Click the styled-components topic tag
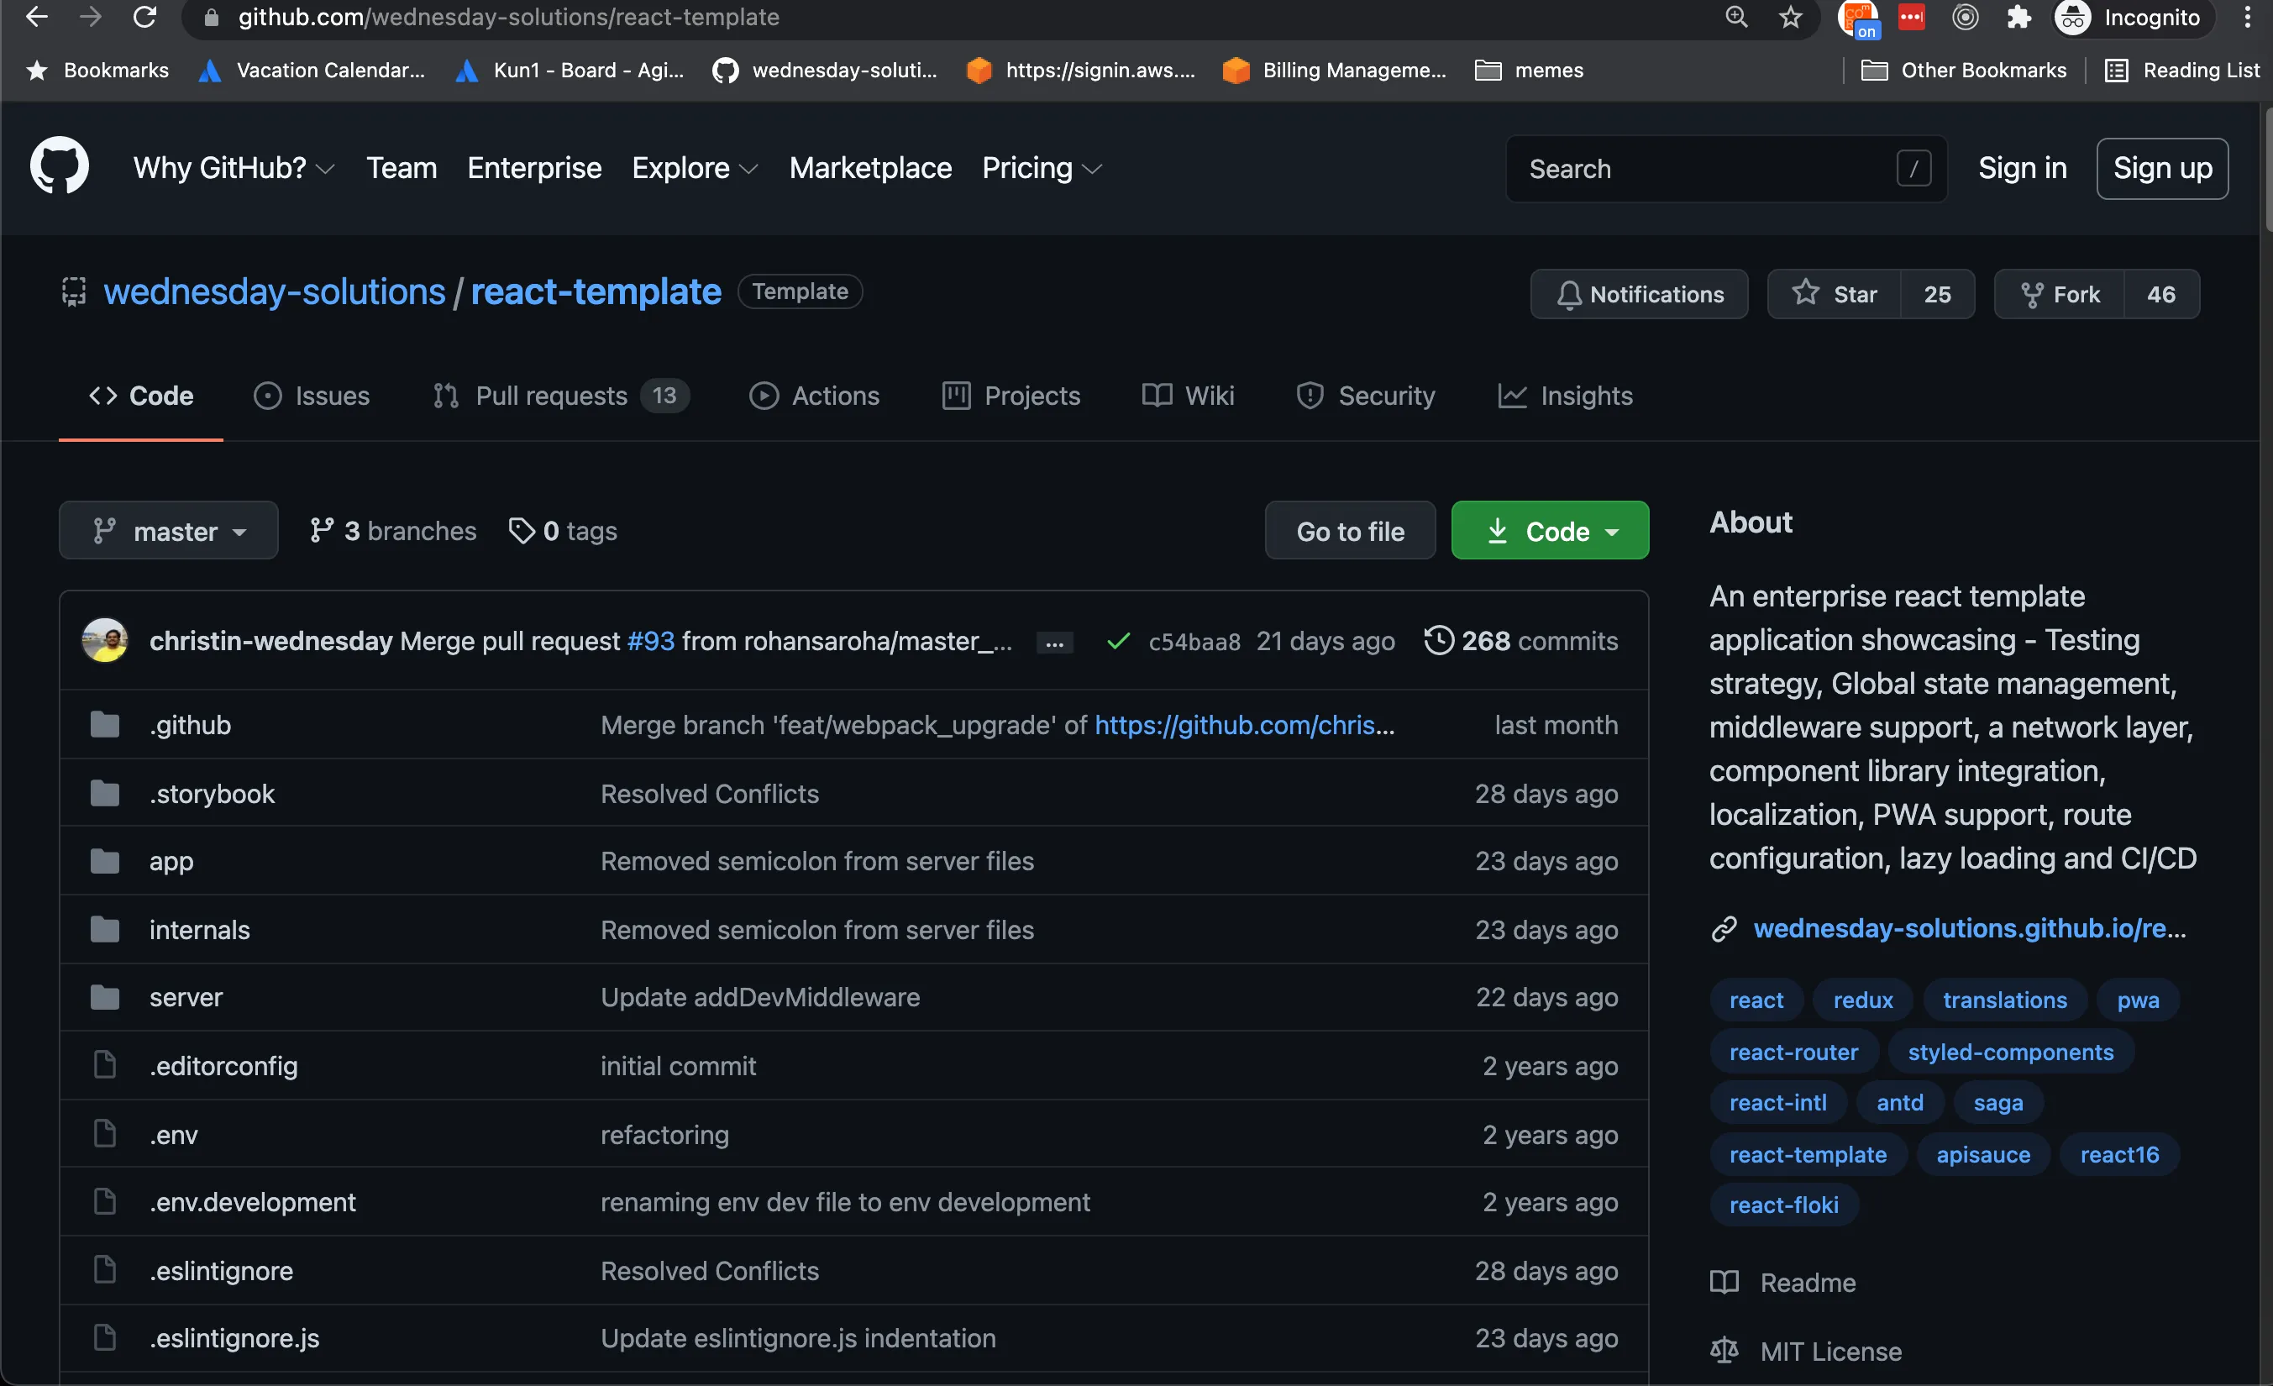 pos(2010,1051)
